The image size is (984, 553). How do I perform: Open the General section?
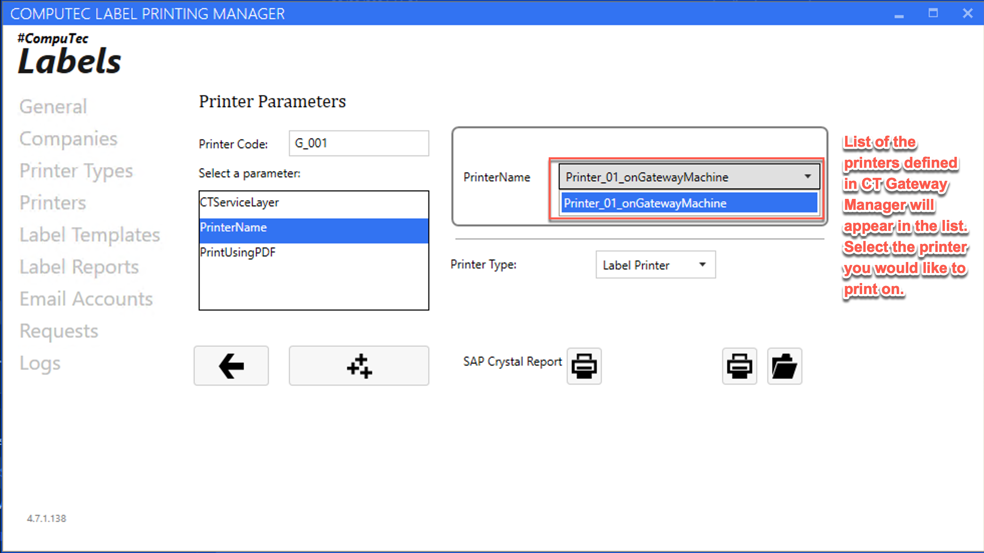point(53,107)
